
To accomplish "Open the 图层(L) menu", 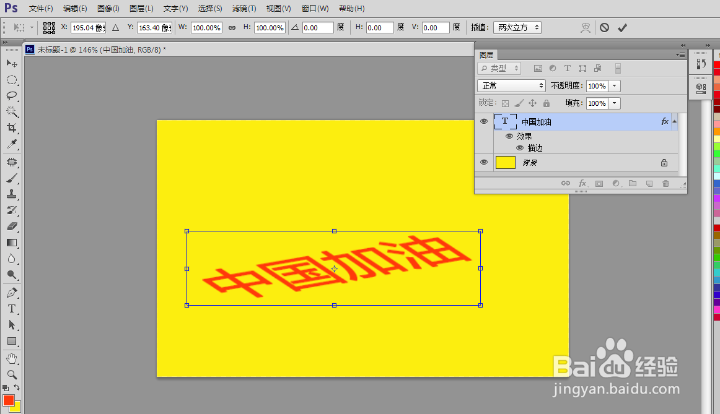I will [x=141, y=9].
